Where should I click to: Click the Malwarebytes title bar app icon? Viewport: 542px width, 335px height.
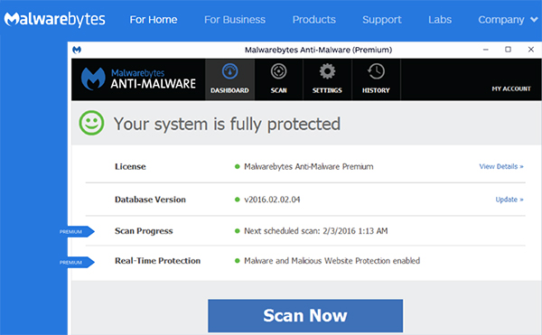pyautogui.click(x=77, y=50)
